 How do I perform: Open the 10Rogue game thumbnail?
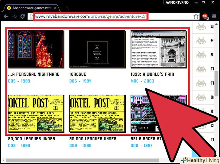coord(97,49)
